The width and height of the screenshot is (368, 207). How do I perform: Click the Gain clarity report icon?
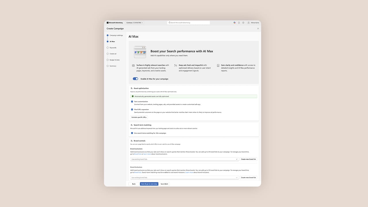[x=218, y=66]
